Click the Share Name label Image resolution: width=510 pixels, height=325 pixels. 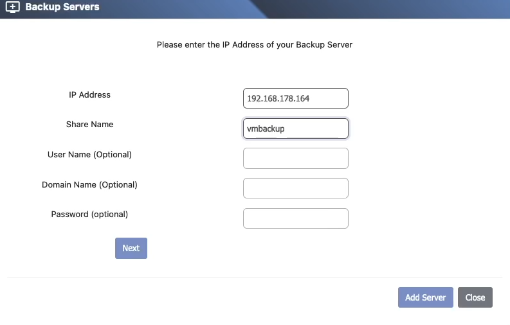89,125
